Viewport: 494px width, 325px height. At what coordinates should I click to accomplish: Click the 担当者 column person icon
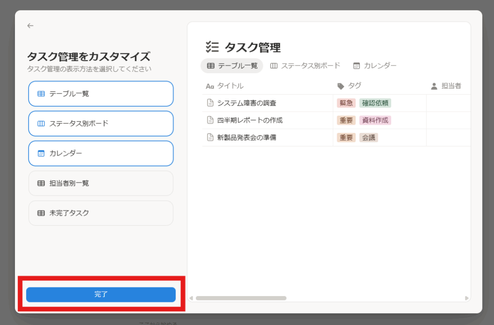tap(434, 86)
